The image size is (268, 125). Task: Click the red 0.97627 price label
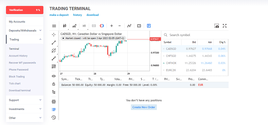coord(155,39)
